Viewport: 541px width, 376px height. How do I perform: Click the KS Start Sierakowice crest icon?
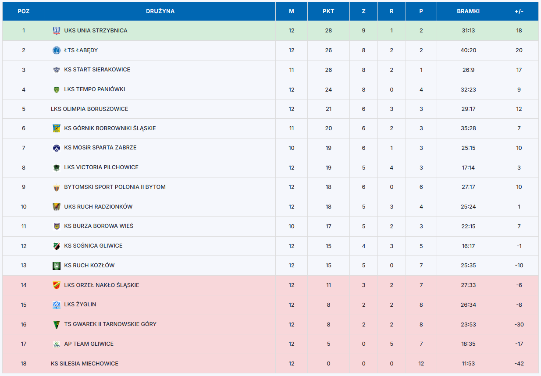(56, 70)
